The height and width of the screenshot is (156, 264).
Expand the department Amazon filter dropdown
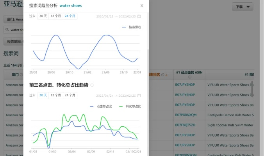pyautogui.click(x=13, y=19)
